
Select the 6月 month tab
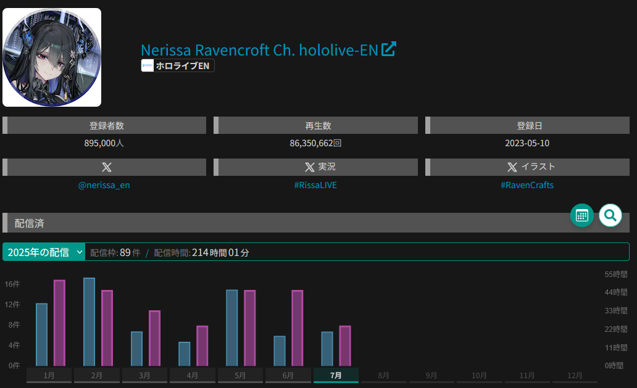[288, 376]
